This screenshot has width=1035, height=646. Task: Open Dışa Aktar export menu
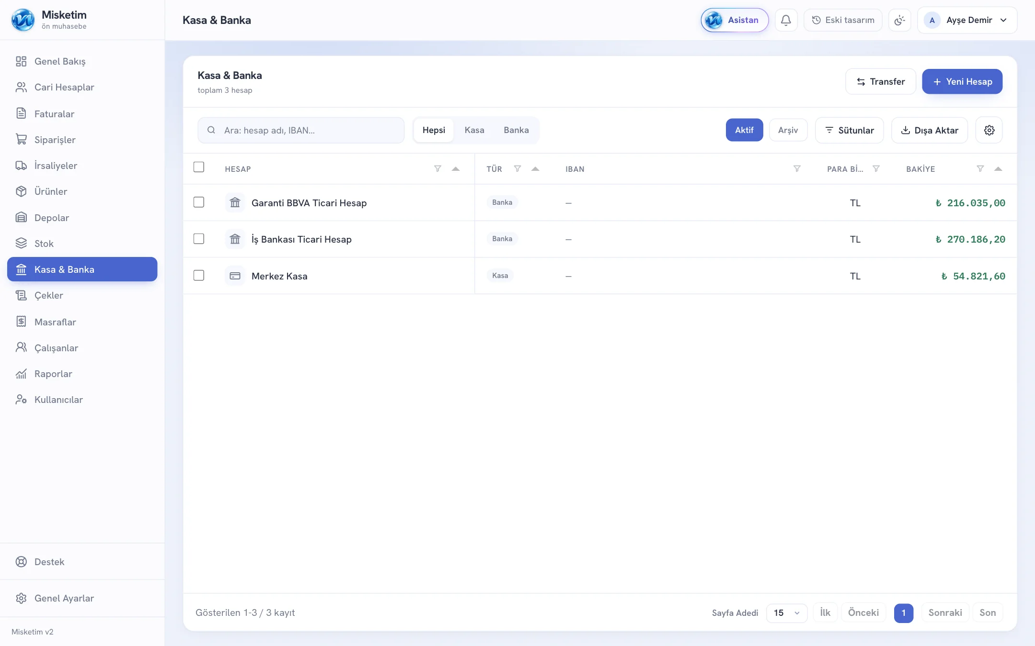(x=930, y=130)
